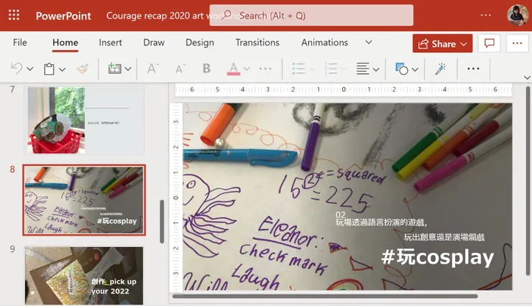
Task: Apply the red font color
Action: click(233, 69)
